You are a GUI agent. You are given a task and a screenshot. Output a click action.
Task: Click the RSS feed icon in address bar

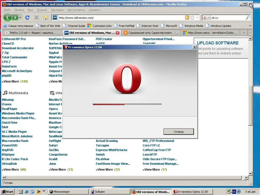click(187, 18)
